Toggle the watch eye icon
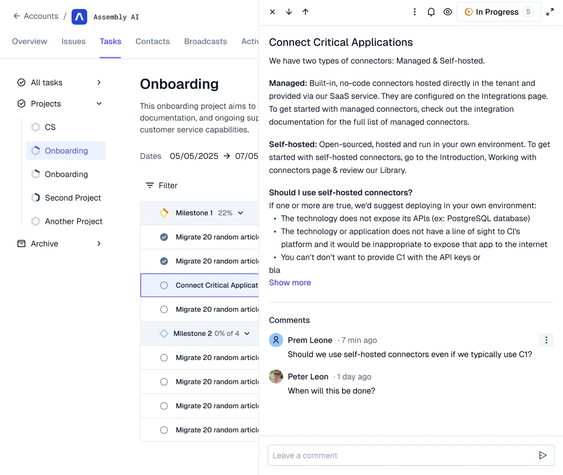This screenshot has width=563, height=475. (x=448, y=12)
